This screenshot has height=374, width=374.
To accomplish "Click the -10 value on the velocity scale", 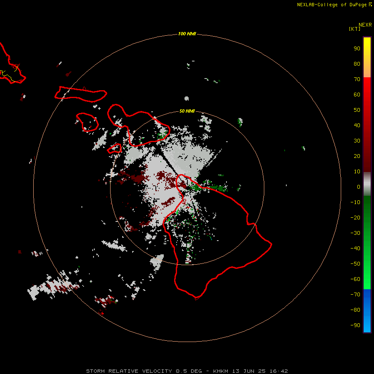I will click(355, 202).
